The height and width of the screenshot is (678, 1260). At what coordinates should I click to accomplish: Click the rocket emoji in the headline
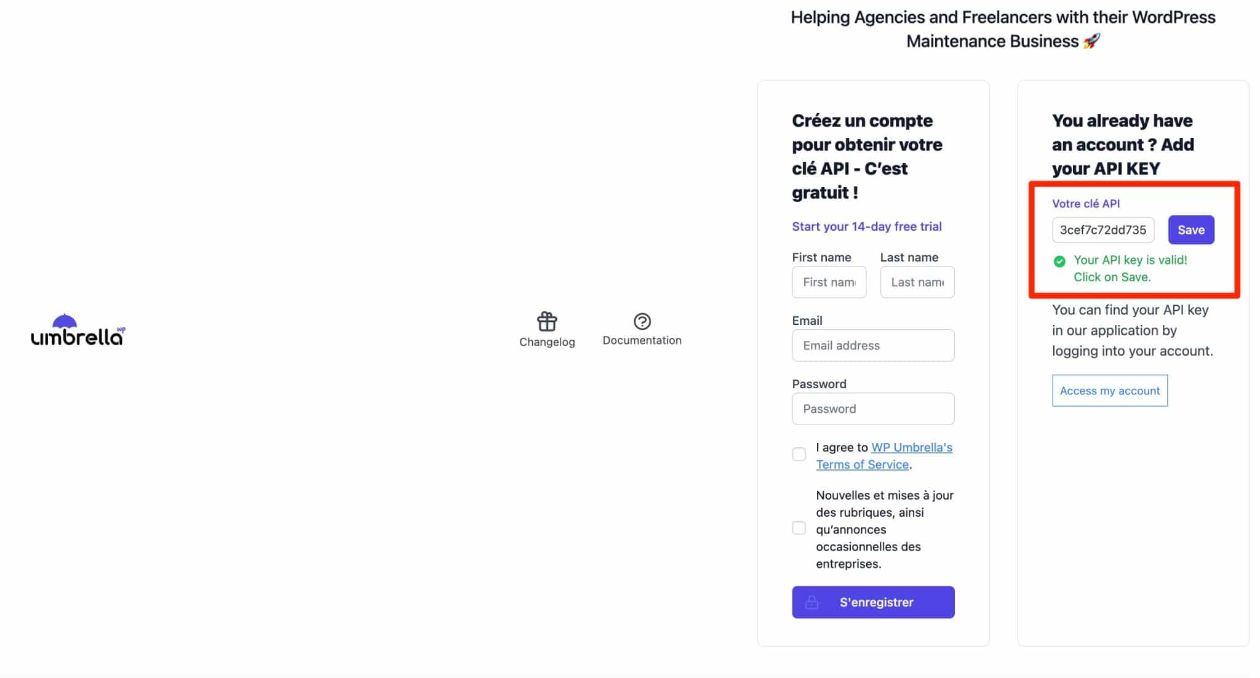[x=1091, y=41]
